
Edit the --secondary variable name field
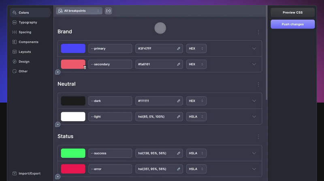tap(110, 64)
